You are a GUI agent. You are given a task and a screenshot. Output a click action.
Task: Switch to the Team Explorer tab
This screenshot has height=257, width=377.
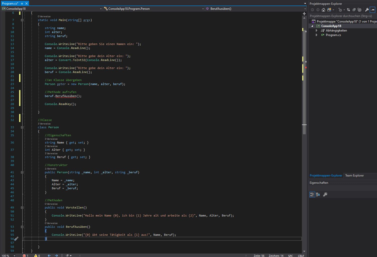click(x=354, y=175)
